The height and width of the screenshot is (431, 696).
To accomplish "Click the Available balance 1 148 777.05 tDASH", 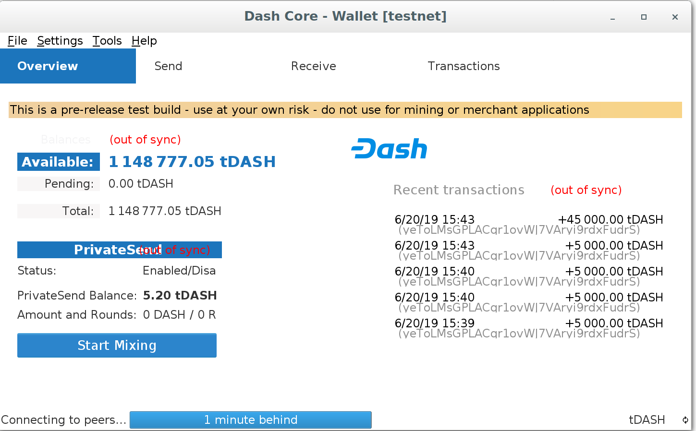I will pyautogui.click(x=192, y=162).
